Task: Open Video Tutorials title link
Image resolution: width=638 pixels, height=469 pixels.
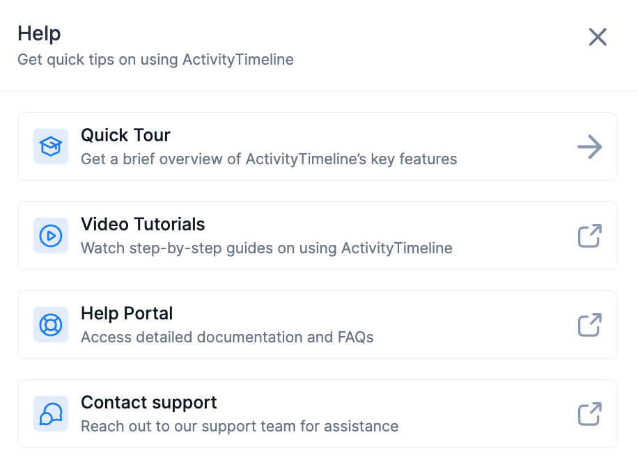Action: (143, 225)
